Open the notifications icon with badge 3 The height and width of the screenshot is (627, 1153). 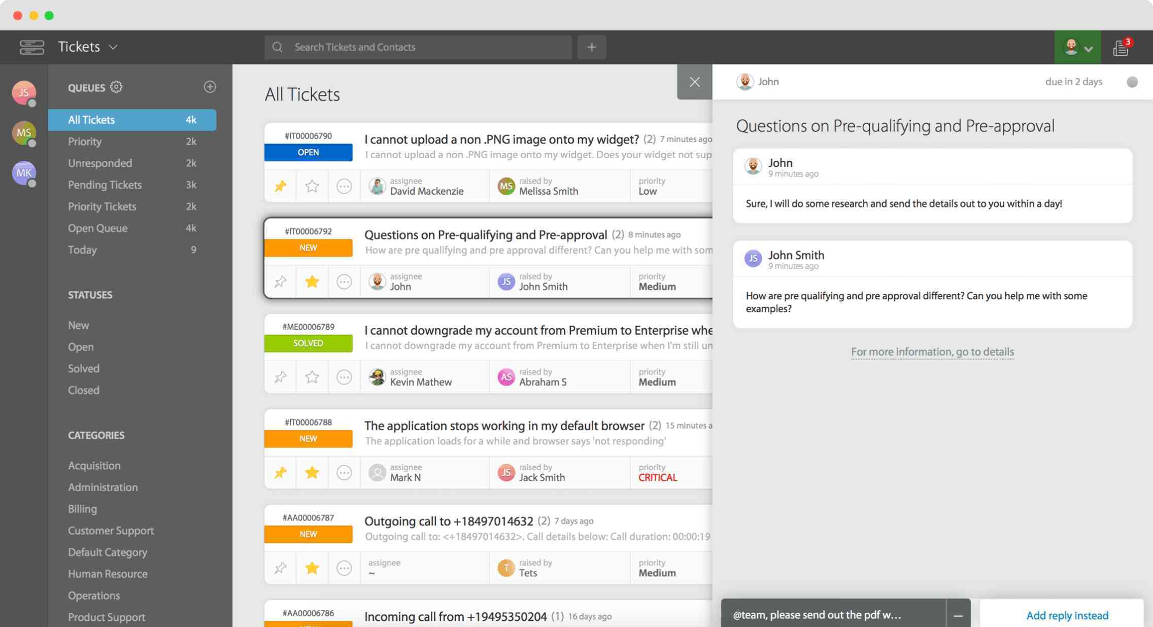pos(1122,47)
